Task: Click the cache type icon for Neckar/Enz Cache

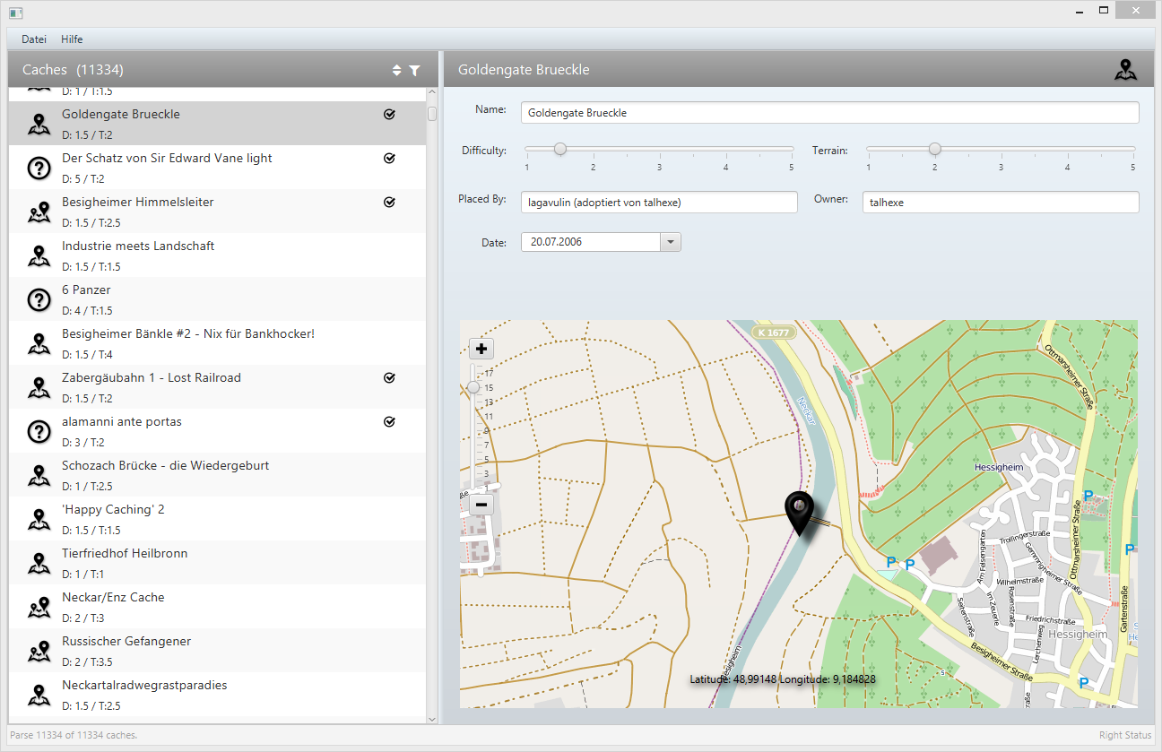Action: pos(39,607)
